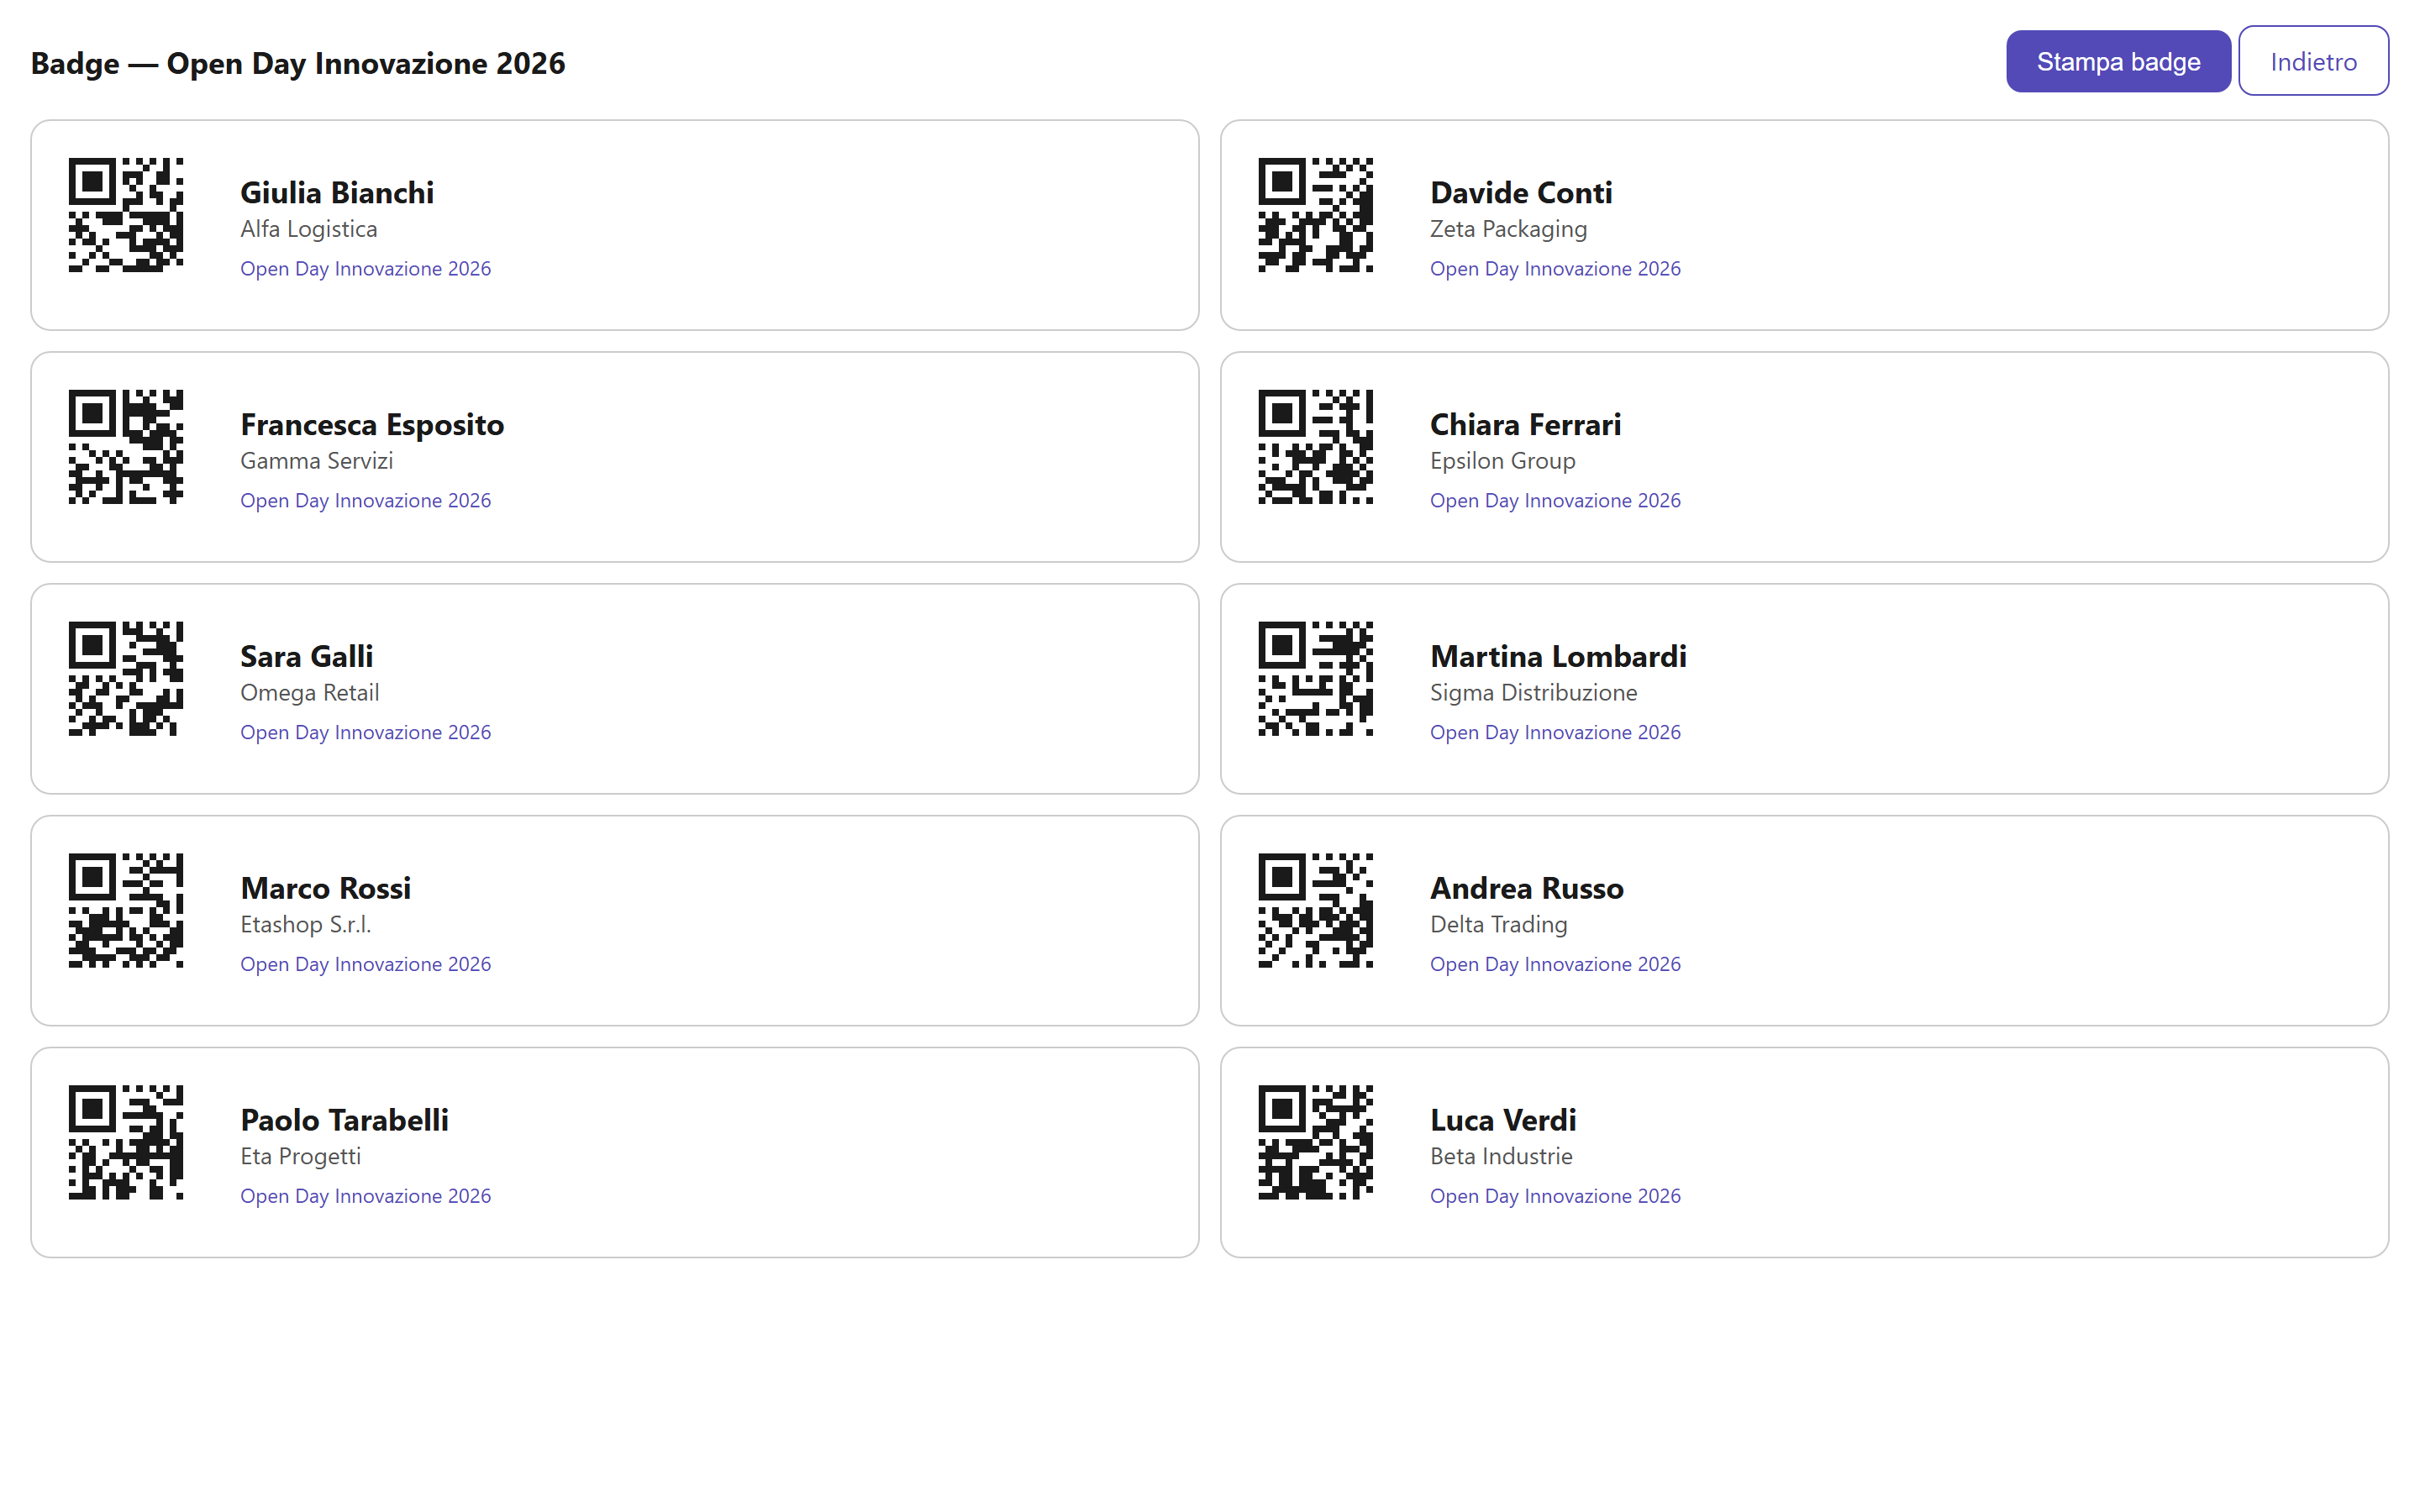The image size is (2420, 1512).
Task: Select Marco Rossi's QR code
Action: (x=126, y=911)
